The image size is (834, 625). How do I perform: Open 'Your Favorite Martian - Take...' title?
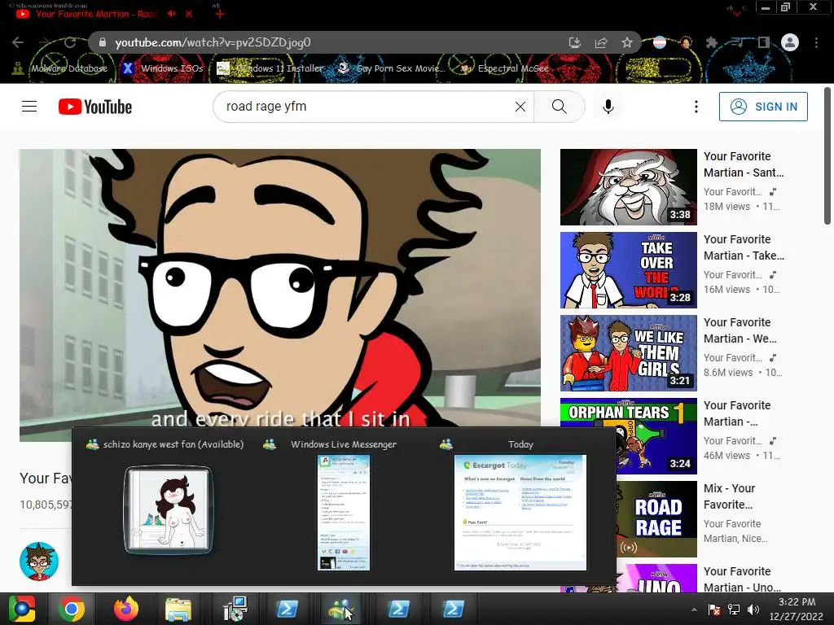coord(744,247)
